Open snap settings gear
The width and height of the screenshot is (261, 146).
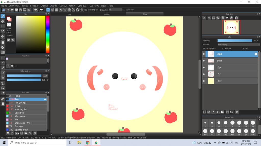click(82, 10)
